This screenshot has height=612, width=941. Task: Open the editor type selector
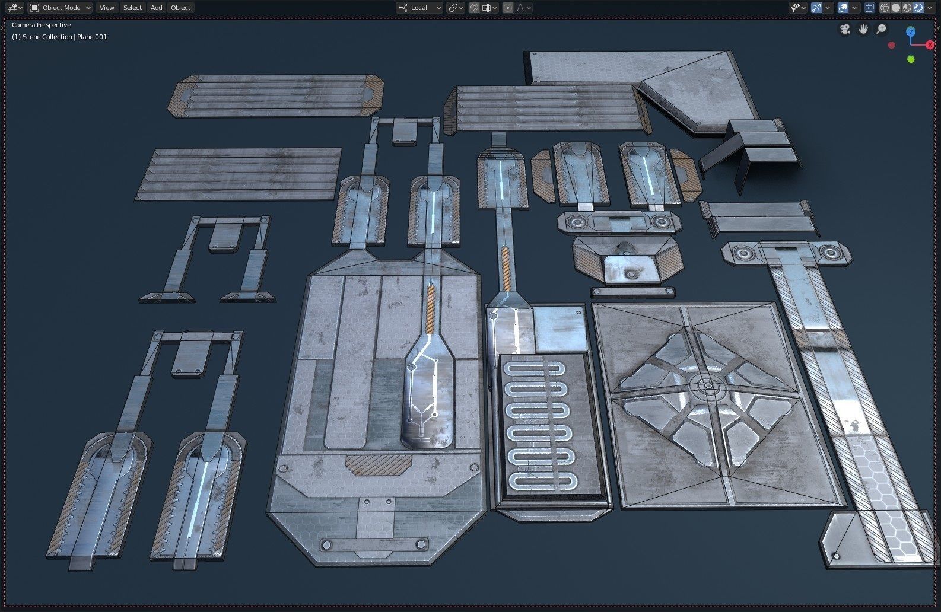click(14, 8)
